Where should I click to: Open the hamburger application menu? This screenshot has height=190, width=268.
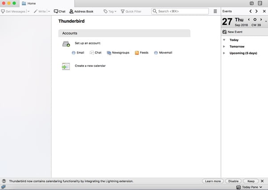click(215, 11)
